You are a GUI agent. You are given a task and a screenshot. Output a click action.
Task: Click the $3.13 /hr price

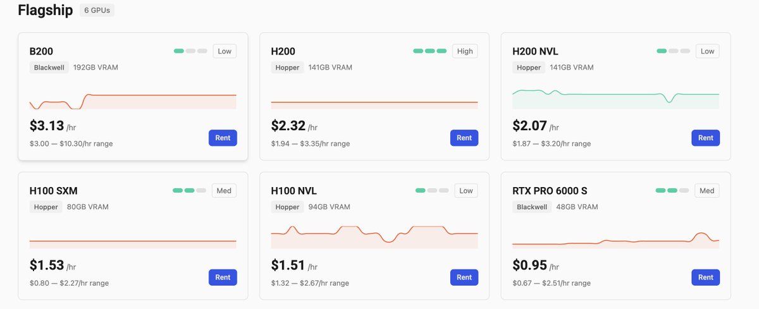click(x=52, y=126)
